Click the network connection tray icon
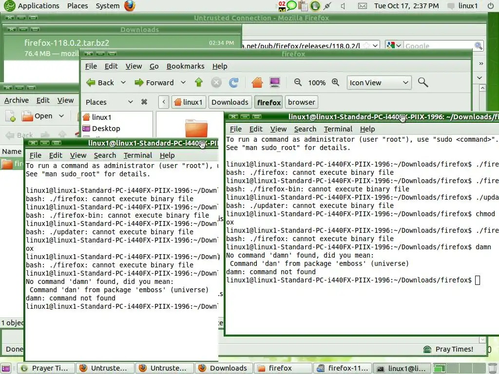 (327, 6)
